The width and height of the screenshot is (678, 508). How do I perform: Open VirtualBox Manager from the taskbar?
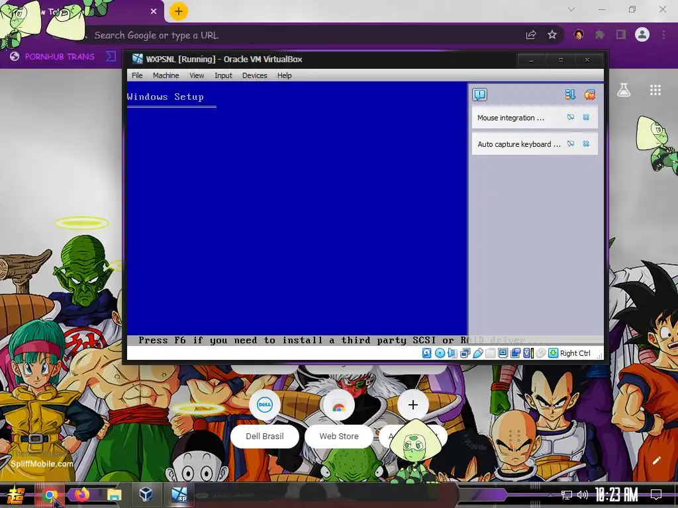pos(146,495)
